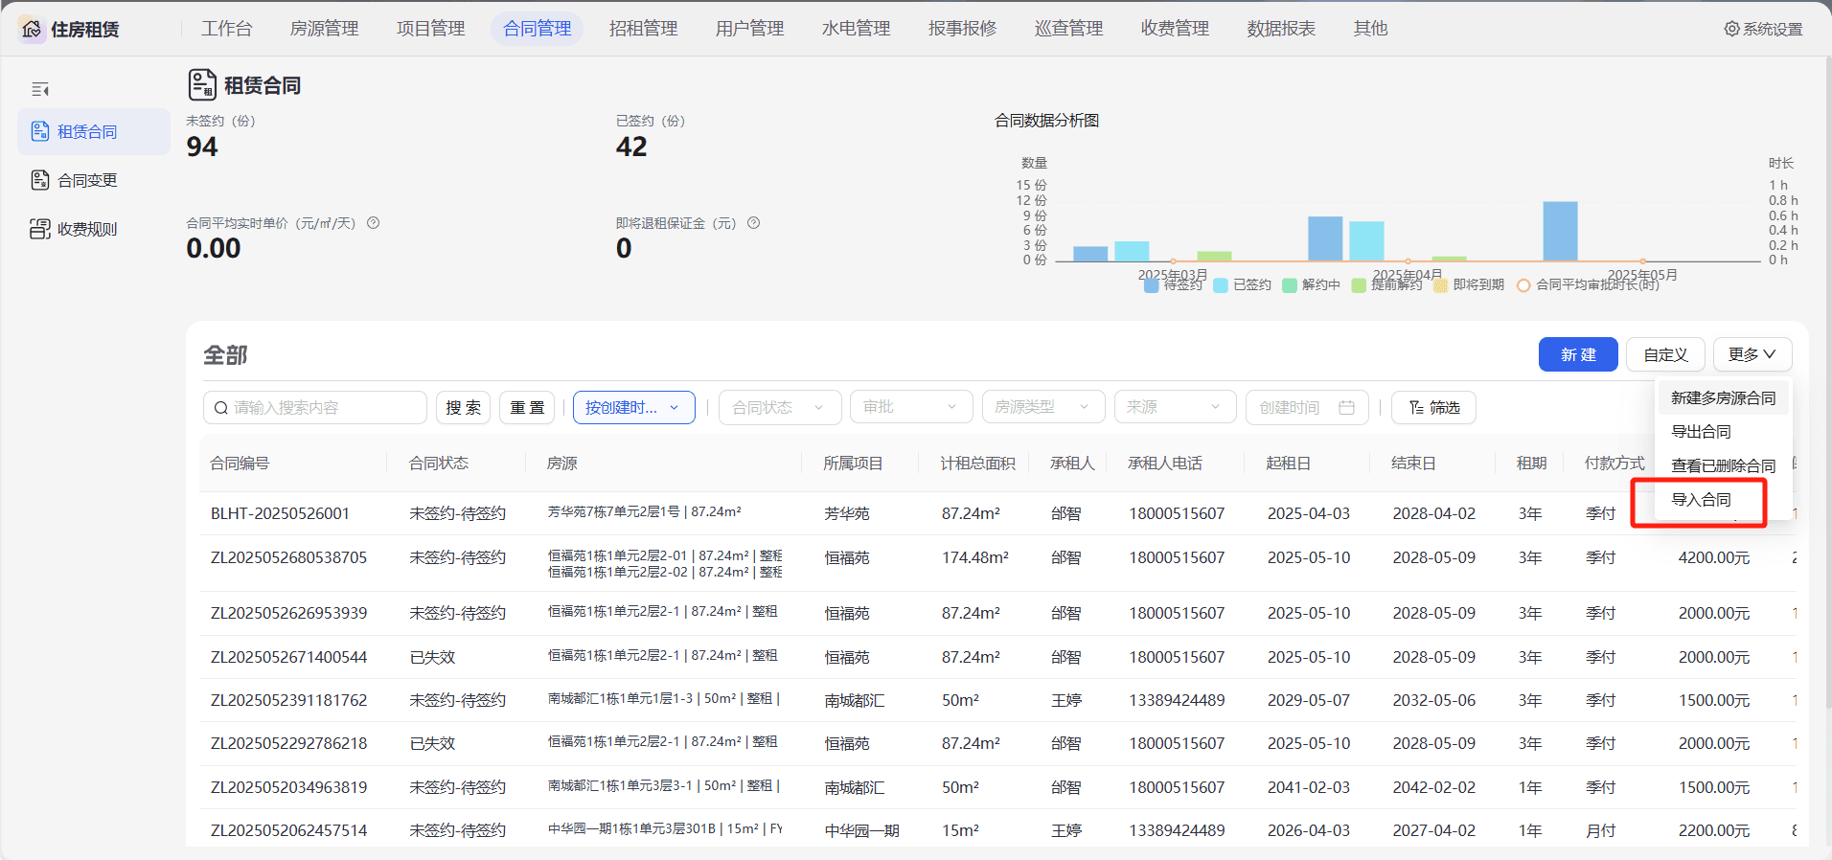Viewport: 1832px width, 860px height.
Task: Open the 合同状态 dropdown
Action: tap(780, 407)
